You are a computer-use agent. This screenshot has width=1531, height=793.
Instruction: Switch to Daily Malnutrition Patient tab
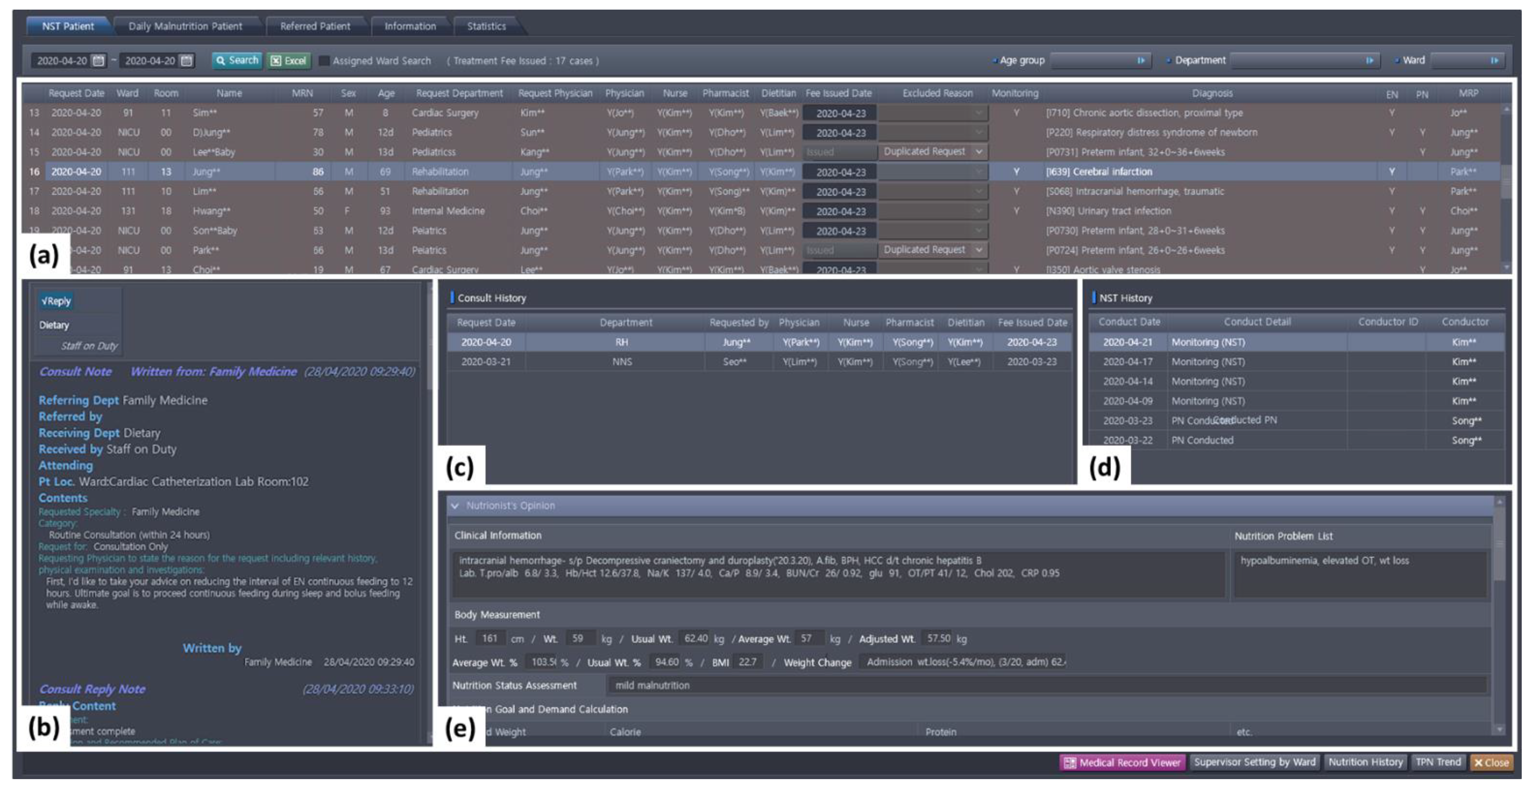pos(185,26)
